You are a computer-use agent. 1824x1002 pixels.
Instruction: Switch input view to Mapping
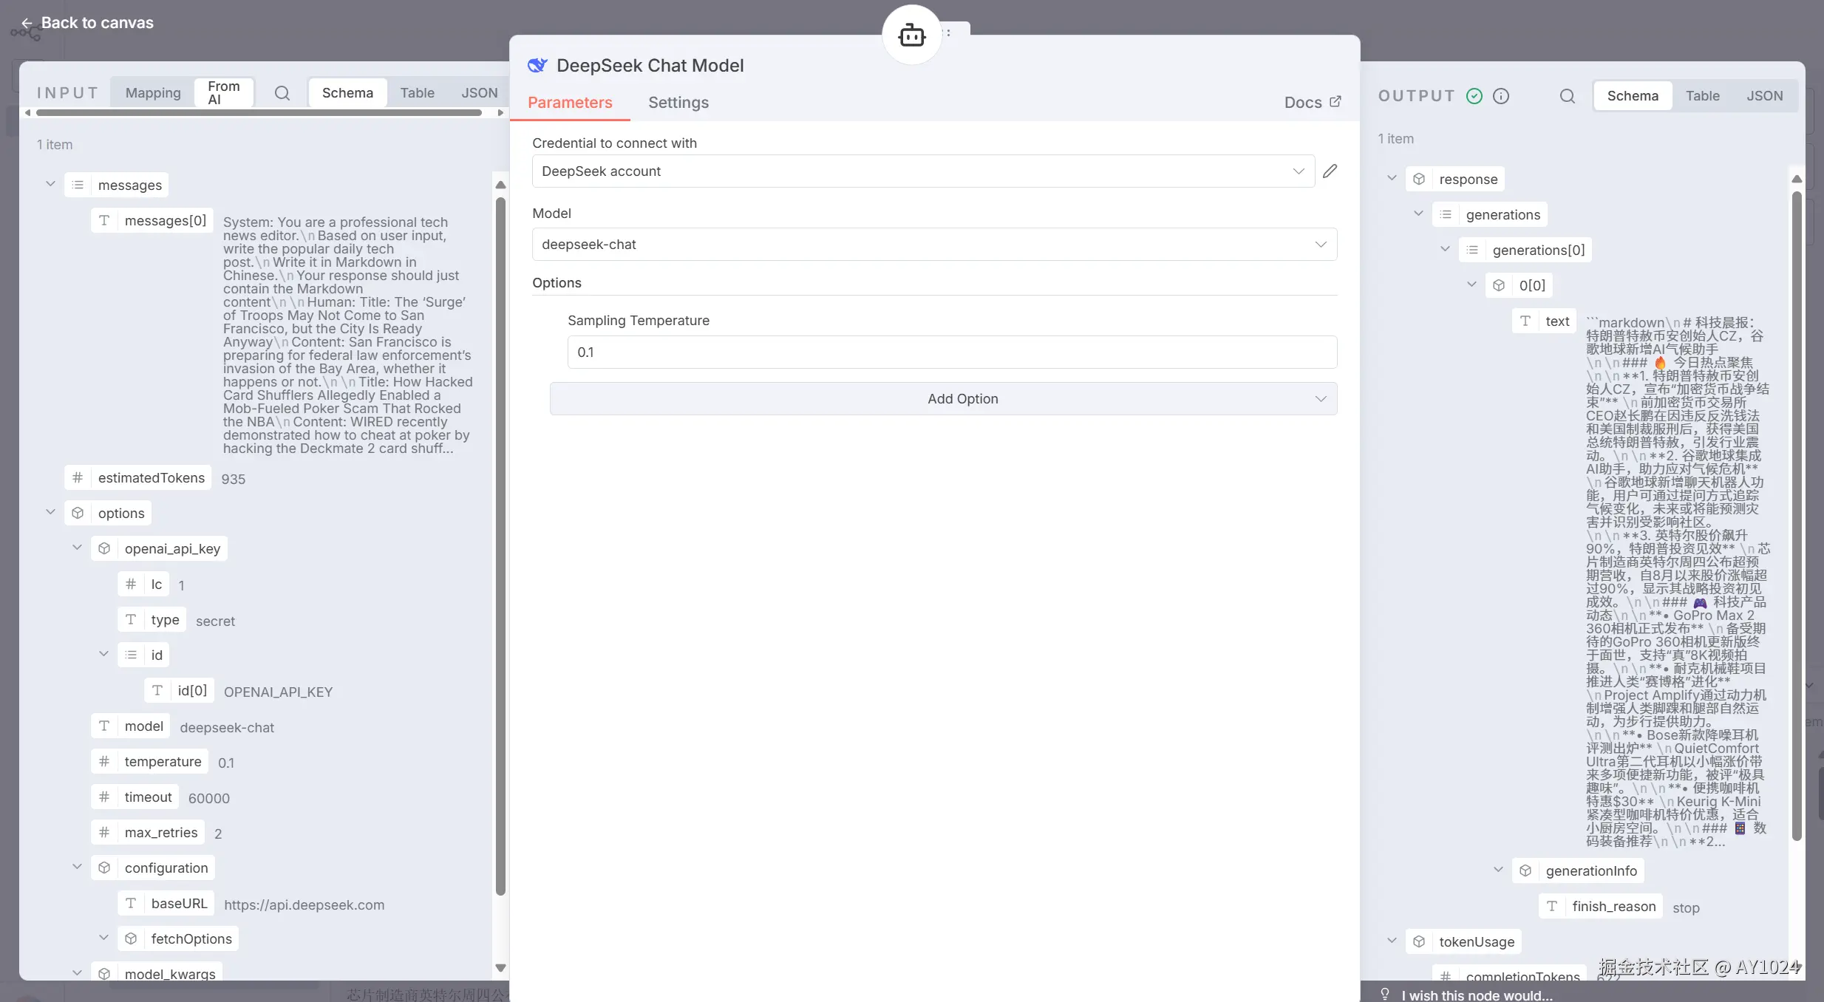tap(153, 93)
